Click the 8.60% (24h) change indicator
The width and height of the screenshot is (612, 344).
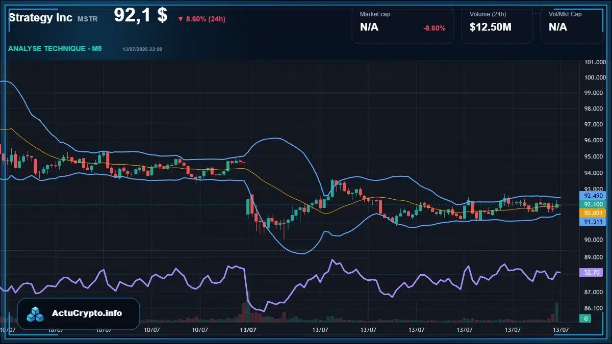coord(201,19)
